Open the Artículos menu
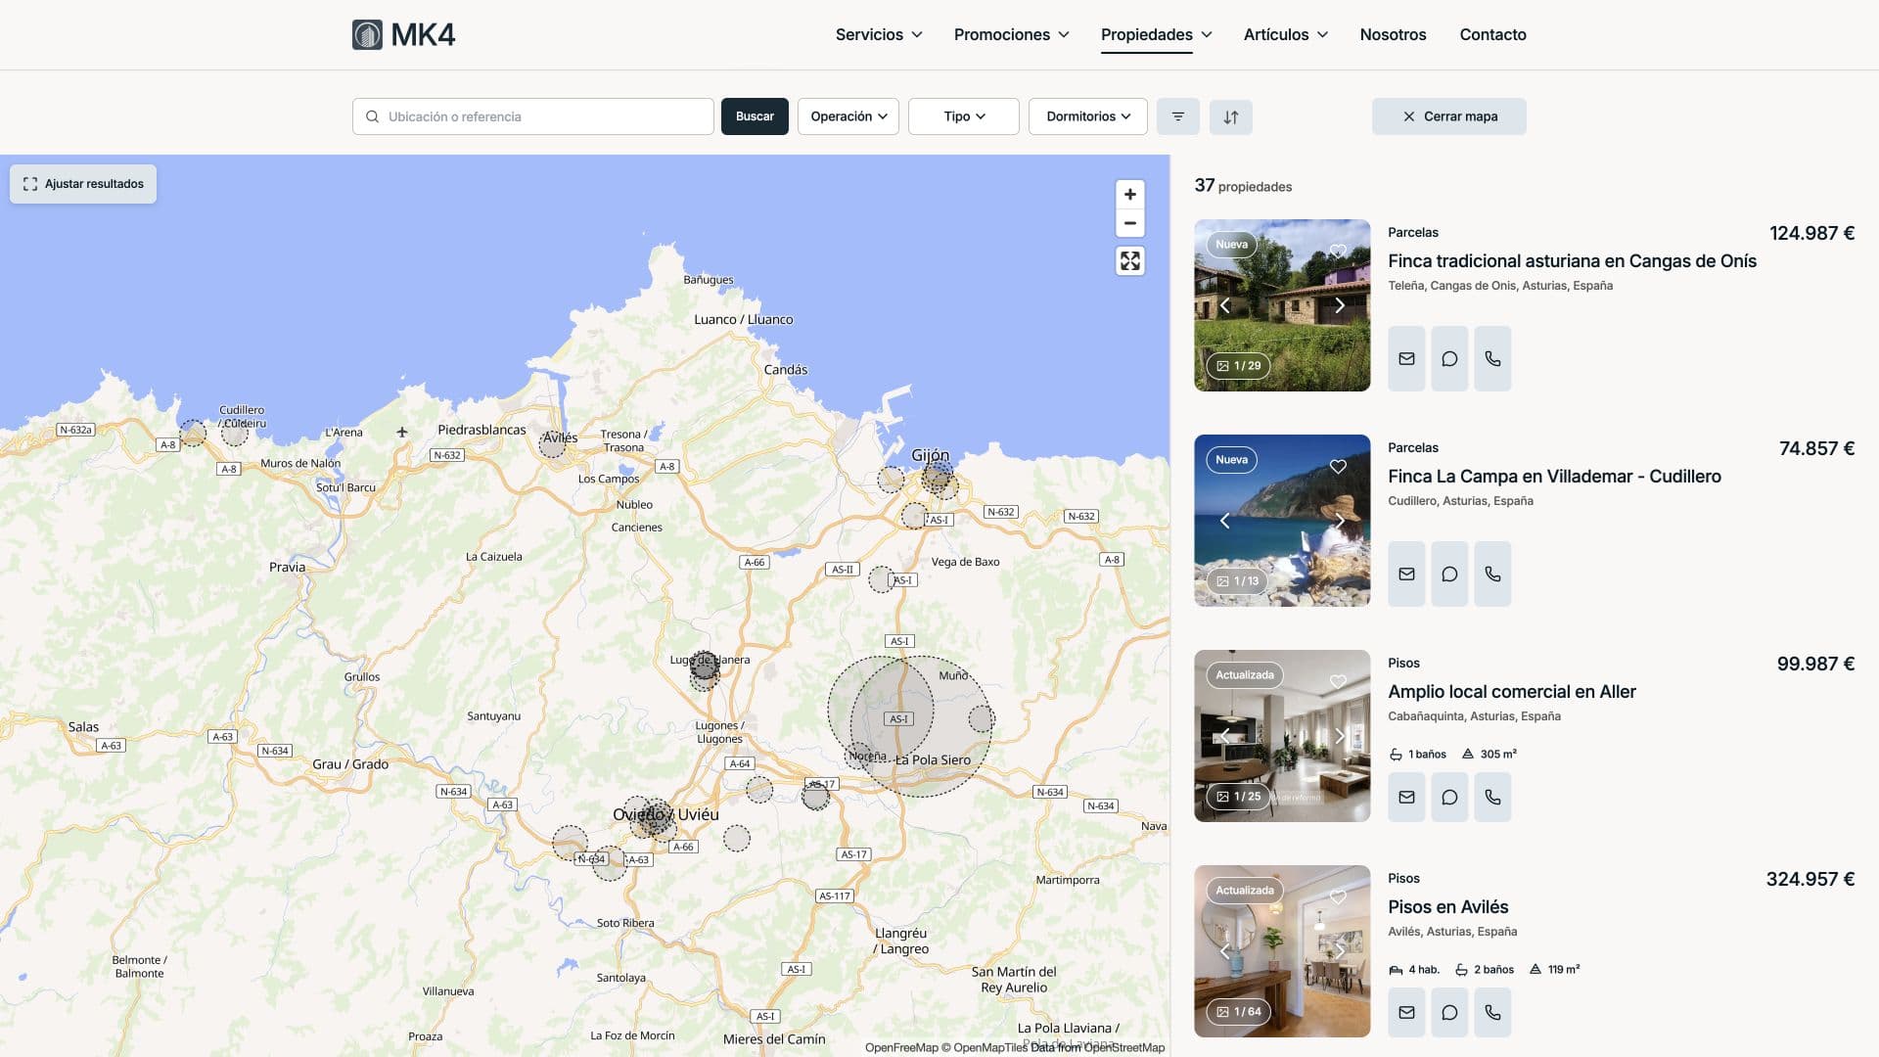Viewport: 1879px width, 1057px height. [1285, 34]
